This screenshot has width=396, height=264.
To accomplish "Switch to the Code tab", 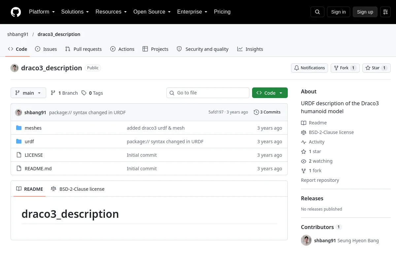I will (17, 49).
